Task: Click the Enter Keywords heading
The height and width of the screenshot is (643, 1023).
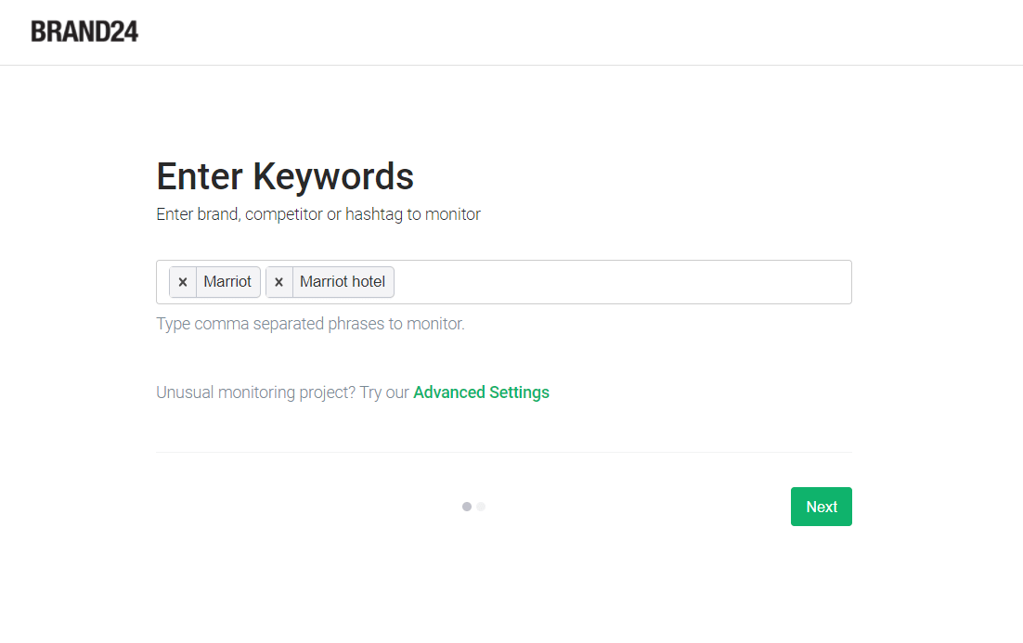Action: click(x=285, y=176)
